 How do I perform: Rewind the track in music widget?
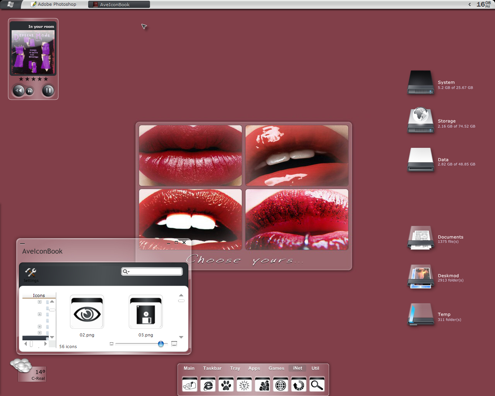(18, 91)
